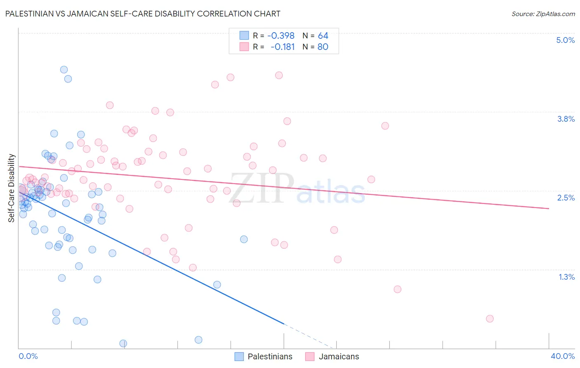This screenshot has width=580, height=368.
Task: Click the blue point at bottom near axis
Action: pos(123,343)
